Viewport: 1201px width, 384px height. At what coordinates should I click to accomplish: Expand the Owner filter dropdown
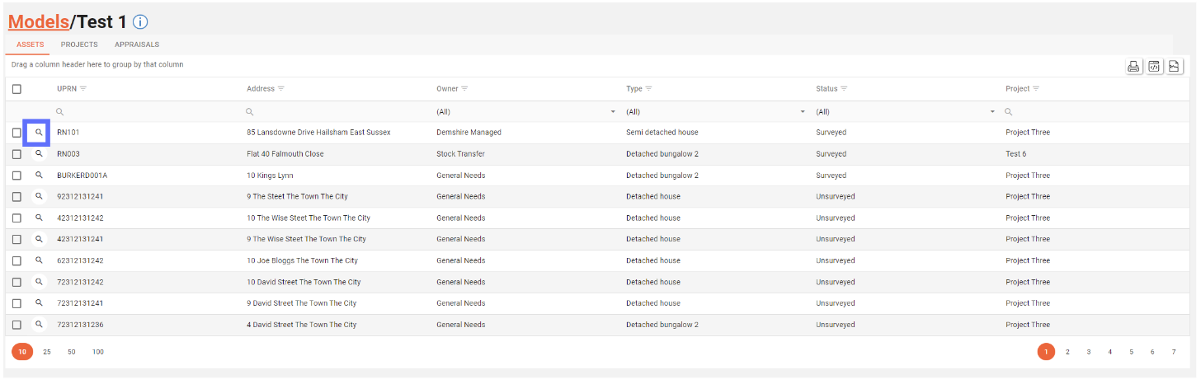click(x=613, y=111)
